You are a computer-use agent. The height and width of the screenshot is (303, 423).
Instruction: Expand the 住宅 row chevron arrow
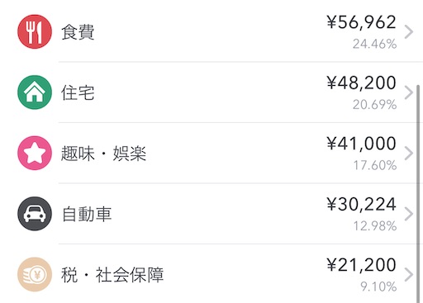pos(409,92)
